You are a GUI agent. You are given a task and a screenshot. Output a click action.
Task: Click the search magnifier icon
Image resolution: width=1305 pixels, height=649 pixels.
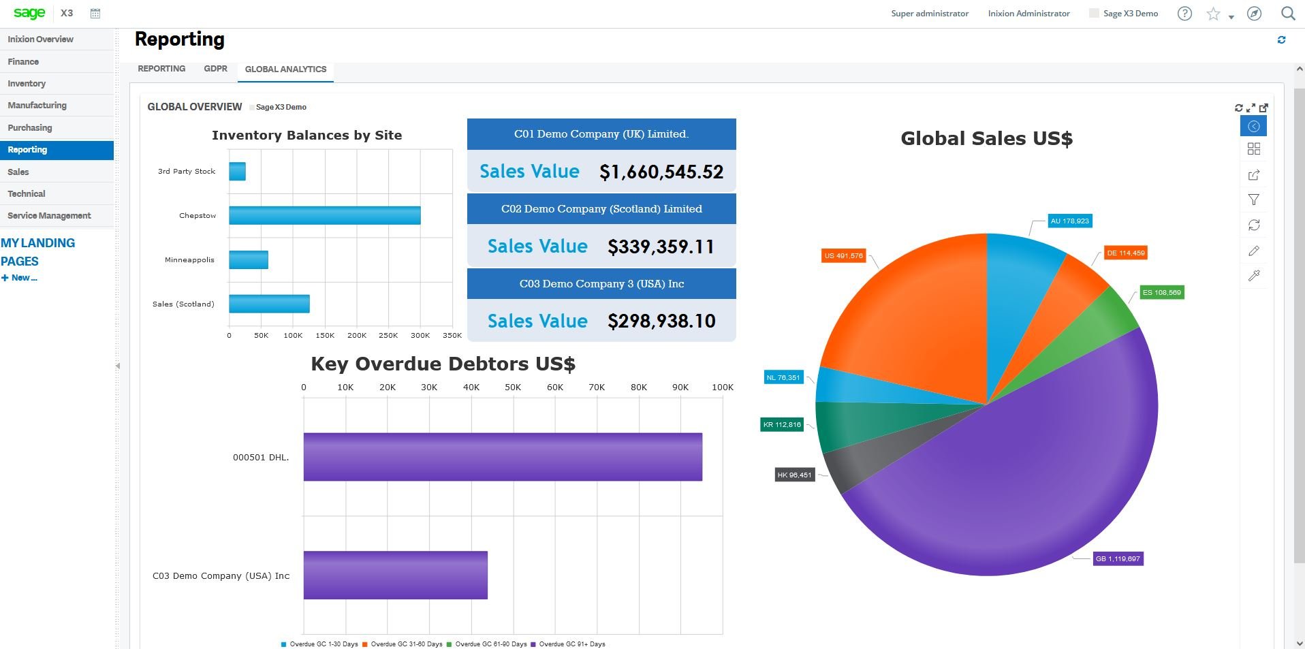pyautogui.click(x=1287, y=13)
